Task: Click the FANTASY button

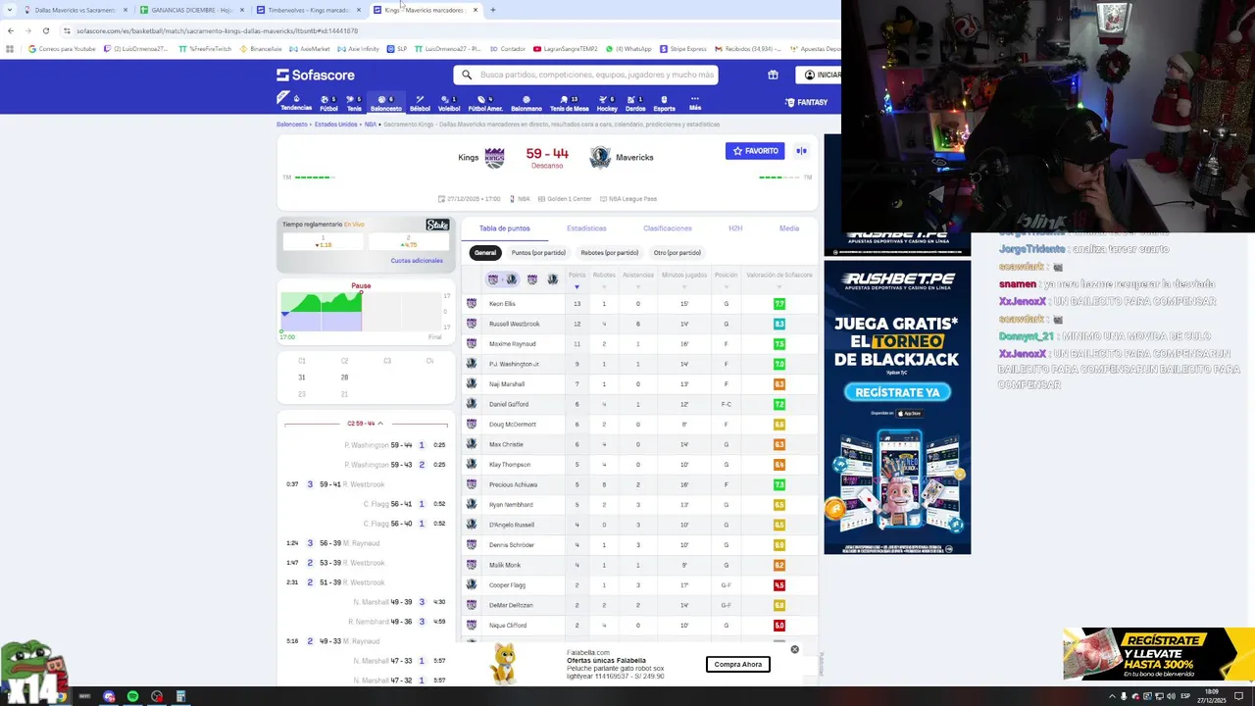Action: pyautogui.click(x=807, y=102)
